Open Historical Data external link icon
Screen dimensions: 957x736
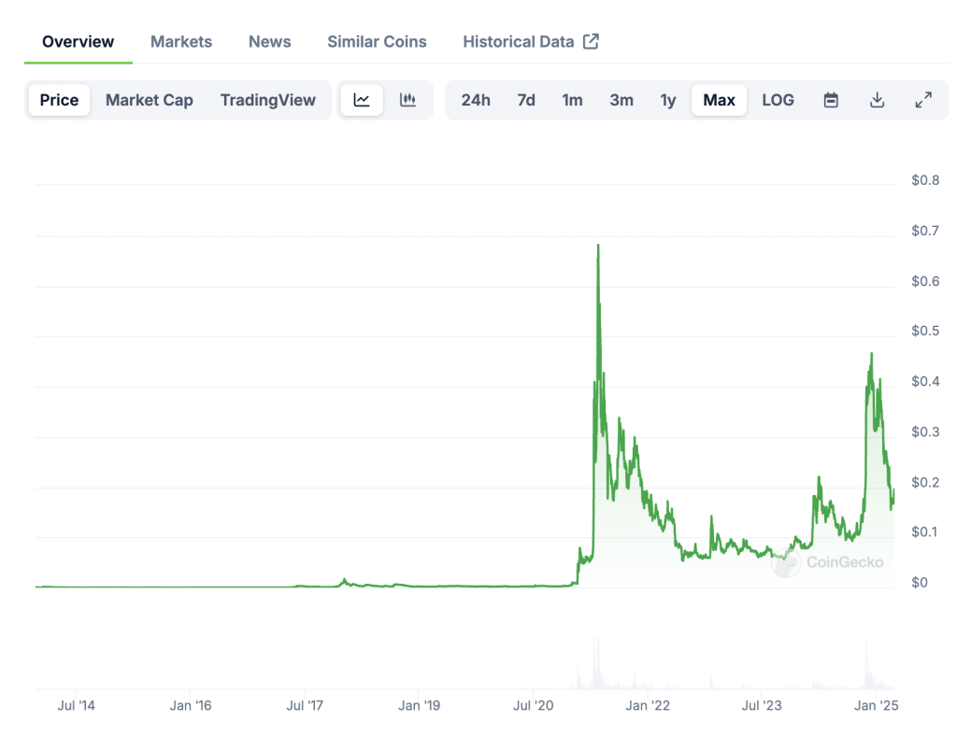591,41
